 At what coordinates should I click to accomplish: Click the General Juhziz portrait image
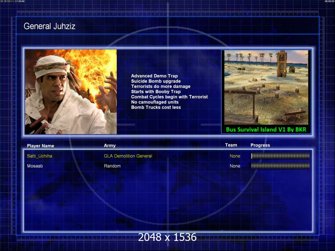(x=71, y=92)
